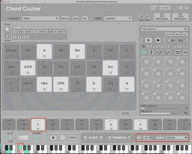Click the Undo icon
This screenshot has height=154, width=192.
pyautogui.click(x=141, y=16)
